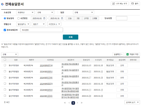Image resolution: width=142 pixels, height=106 pixels.
Task: Uncheck the 결과내재검색 checkbox
Action: coord(5,30)
